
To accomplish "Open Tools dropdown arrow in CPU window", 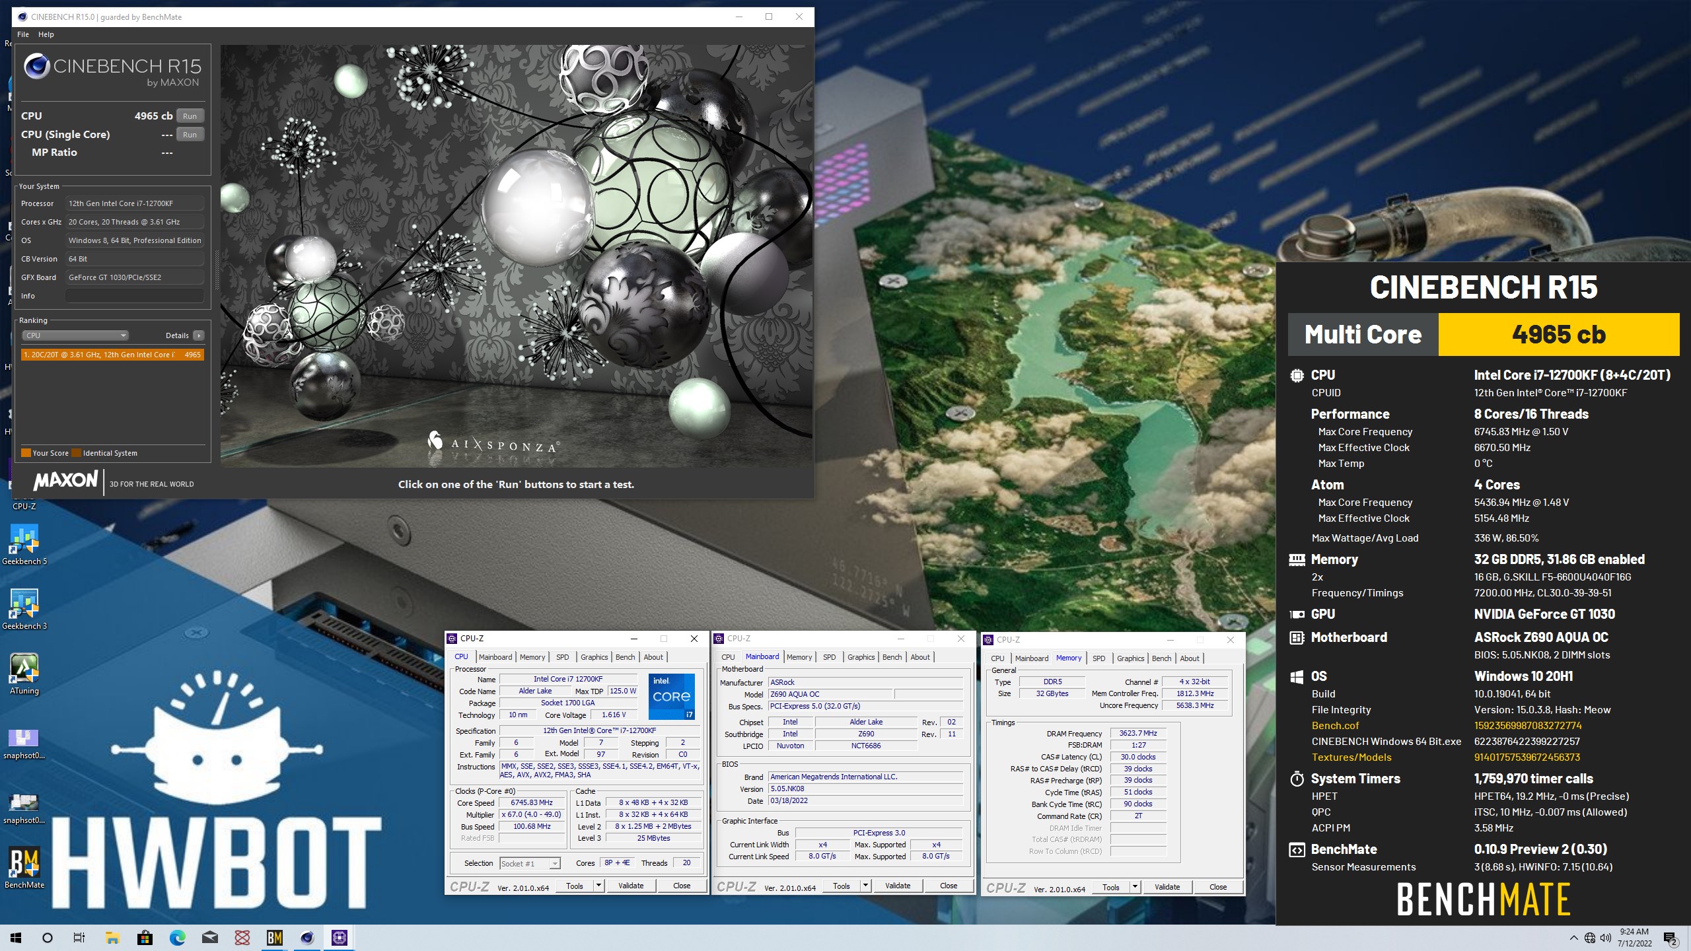I will click(599, 886).
